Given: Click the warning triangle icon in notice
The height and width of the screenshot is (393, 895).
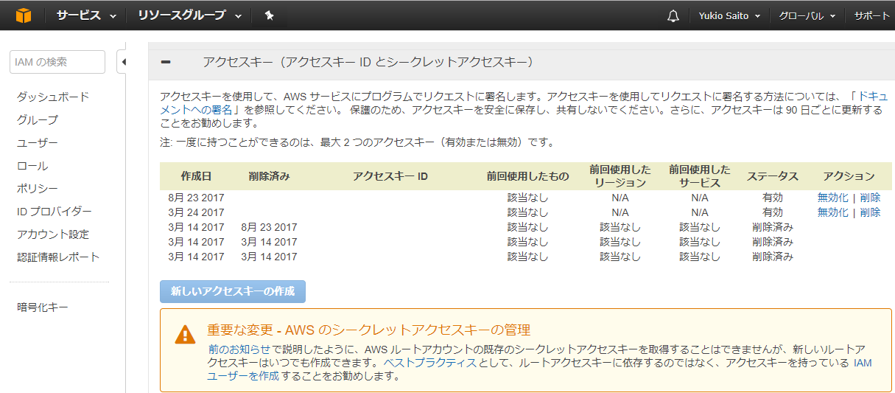Looking at the screenshot, I should coord(185,335).
